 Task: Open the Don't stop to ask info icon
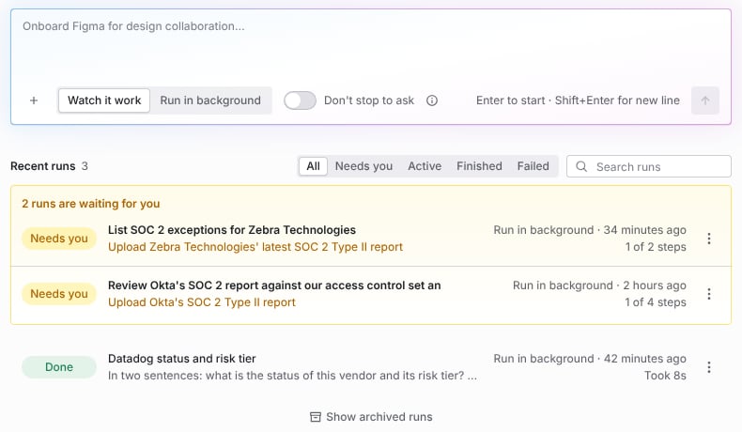click(x=431, y=100)
